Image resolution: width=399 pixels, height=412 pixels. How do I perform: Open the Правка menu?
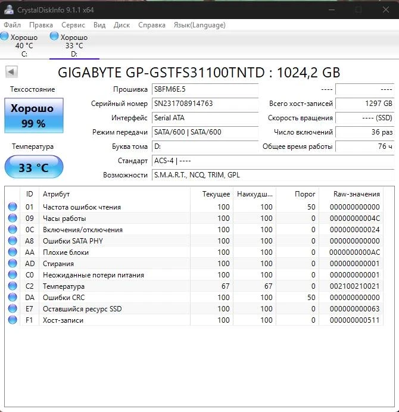[41, 25]
